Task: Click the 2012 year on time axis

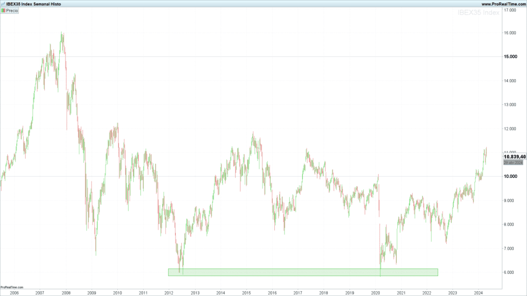Action: click(x=169, y=293)
